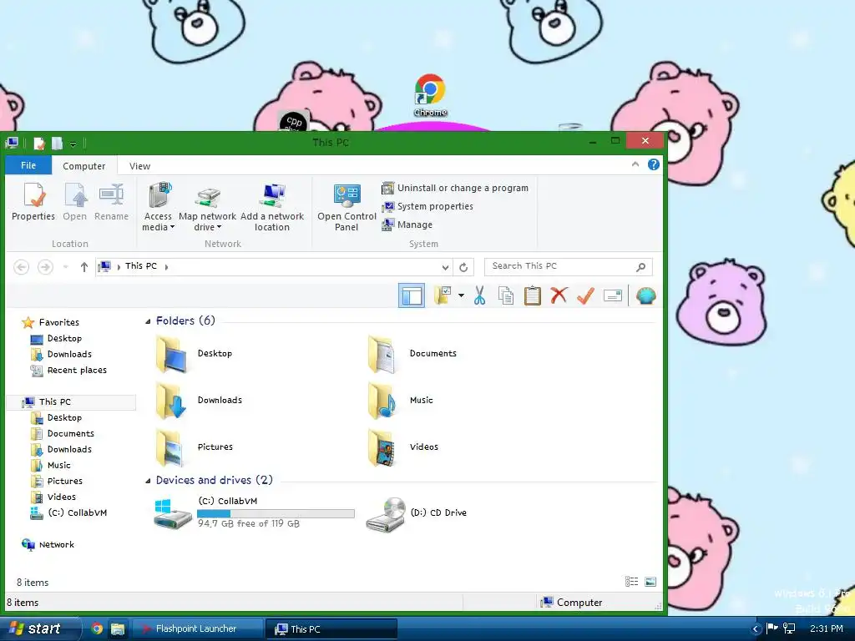Collapse the Devices and drives group
Image resolution: width=855 pixels, height=641 pixels.
148,481
